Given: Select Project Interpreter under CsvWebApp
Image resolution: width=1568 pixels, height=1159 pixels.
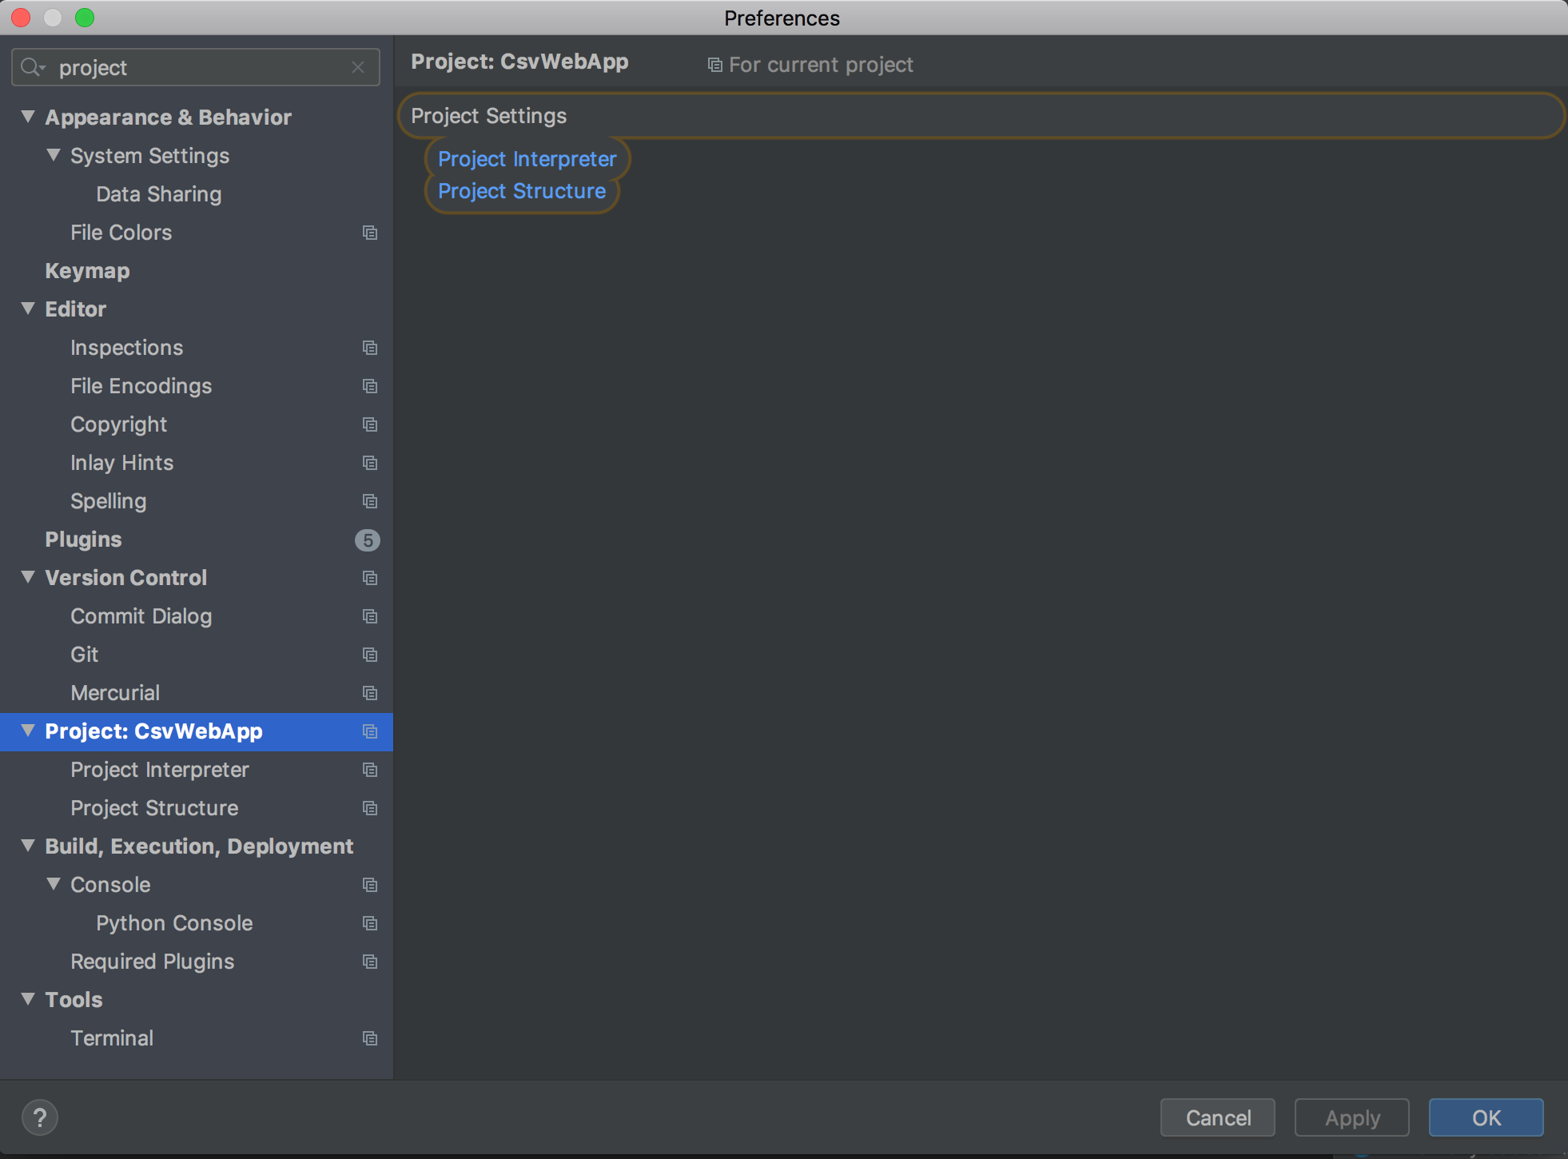Looking at the screenshot, I should (x=160, y=768).
